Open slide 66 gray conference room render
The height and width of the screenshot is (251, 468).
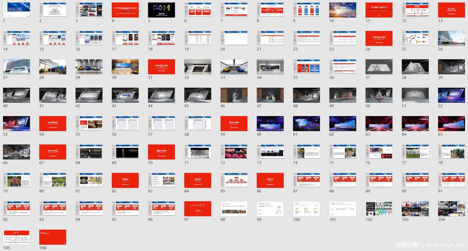click(16, 152)
